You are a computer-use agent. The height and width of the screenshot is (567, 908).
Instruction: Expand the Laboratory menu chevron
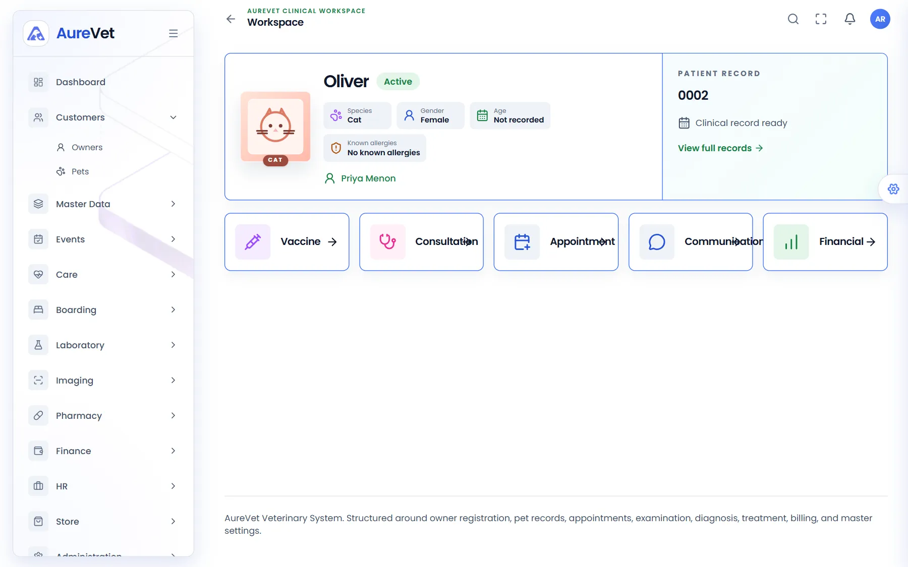[173, 345]
